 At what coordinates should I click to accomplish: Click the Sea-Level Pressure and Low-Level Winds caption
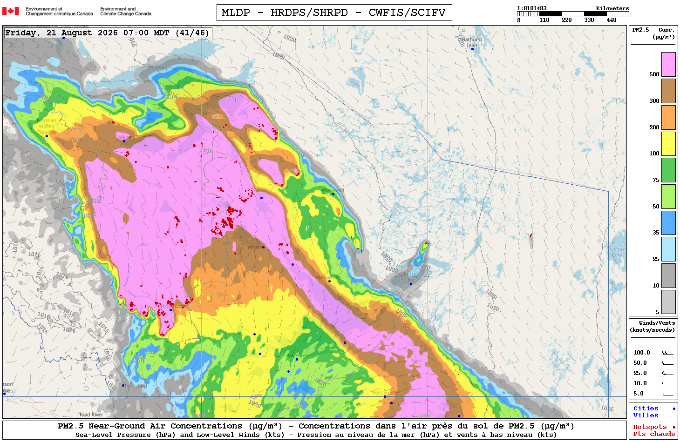(x=316, y=435)
